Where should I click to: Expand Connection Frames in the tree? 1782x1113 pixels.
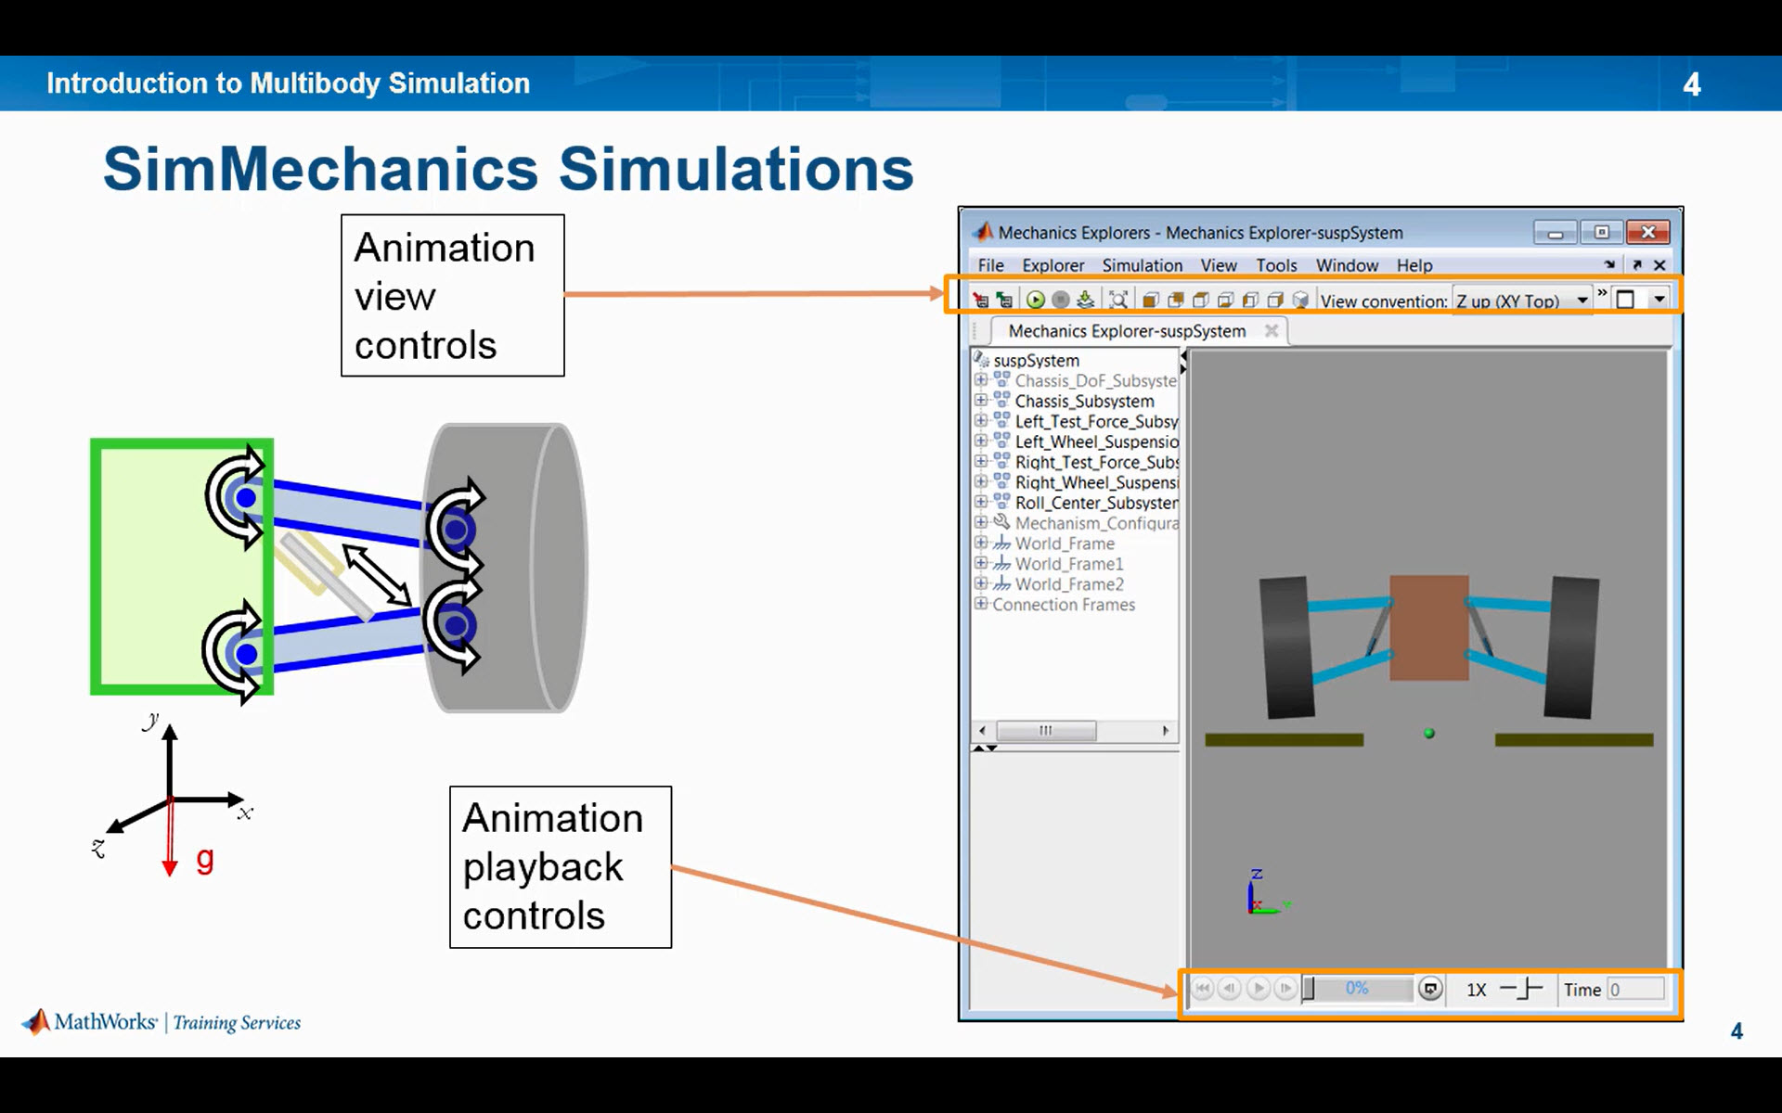(983, 605)
